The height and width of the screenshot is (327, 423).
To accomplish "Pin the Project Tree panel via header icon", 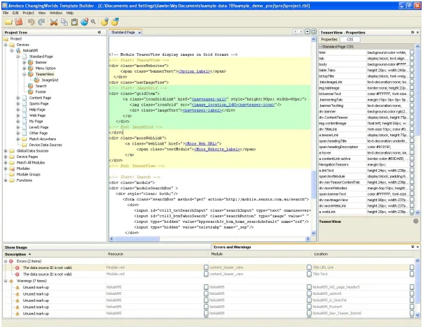I will 99,32.
